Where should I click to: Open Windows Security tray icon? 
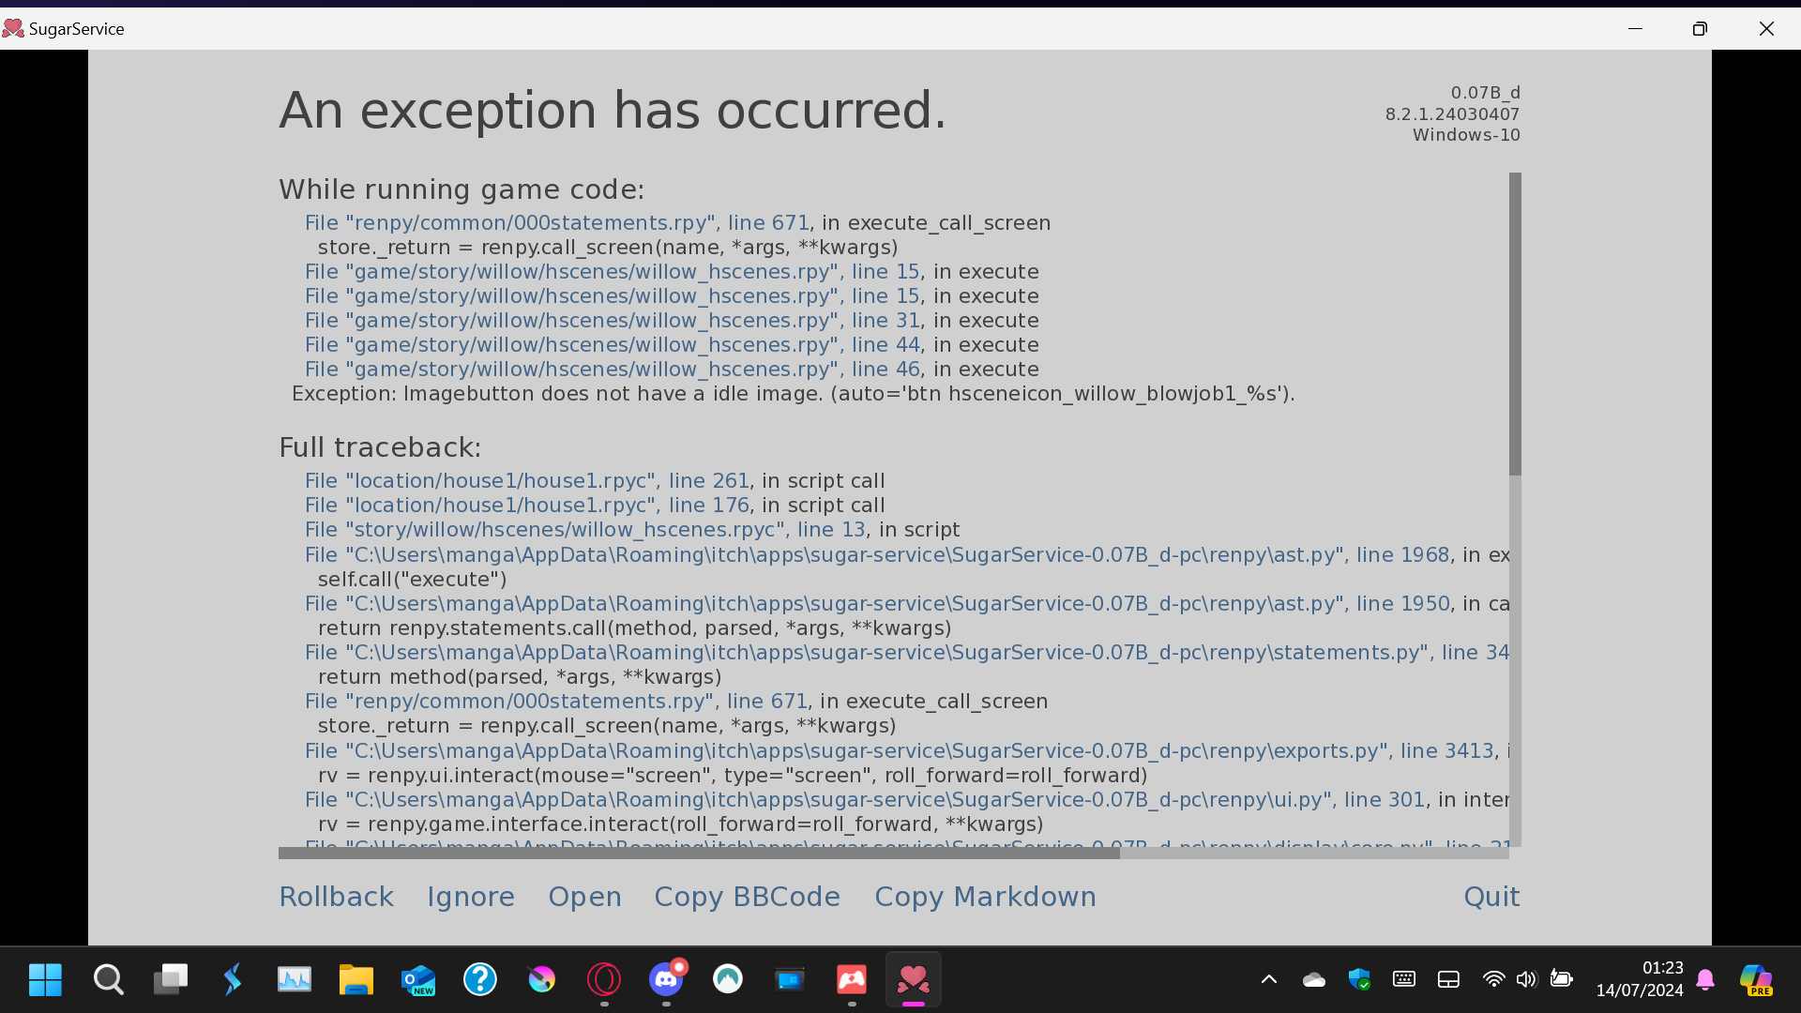pyautogui.click(x=1359, y=980)
